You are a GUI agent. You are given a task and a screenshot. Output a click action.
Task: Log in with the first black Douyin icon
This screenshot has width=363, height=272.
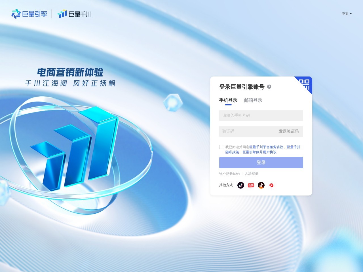pyautogui.click(x=241, y=185)
